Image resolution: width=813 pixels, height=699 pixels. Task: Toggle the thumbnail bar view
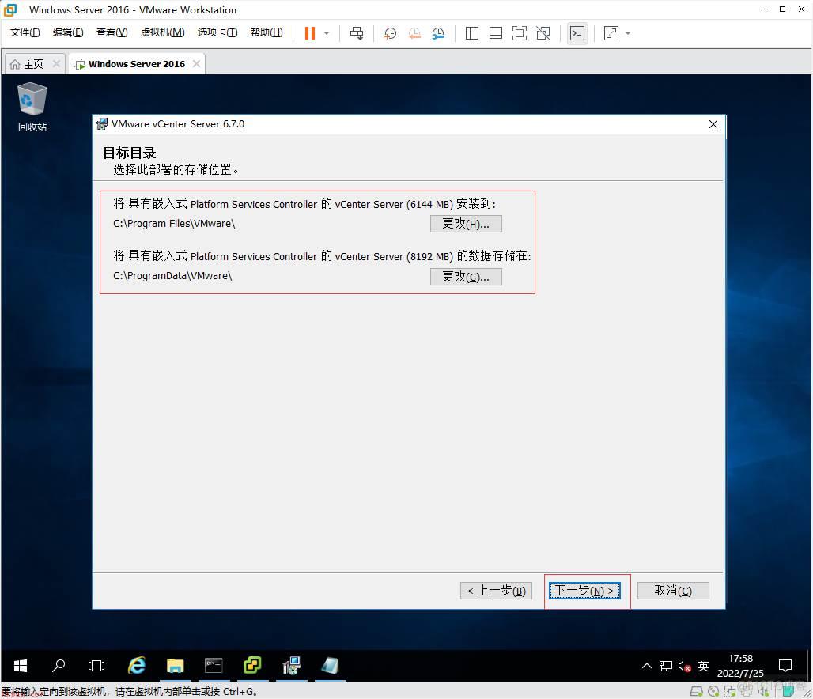(x=496, y=33)
